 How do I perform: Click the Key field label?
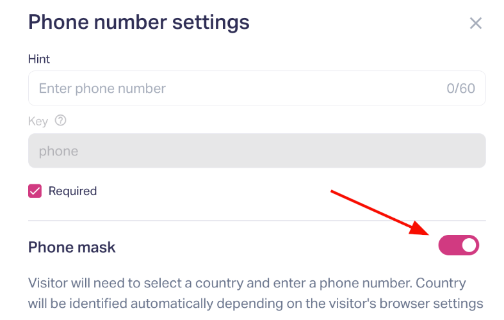click(x=38, y=121)
